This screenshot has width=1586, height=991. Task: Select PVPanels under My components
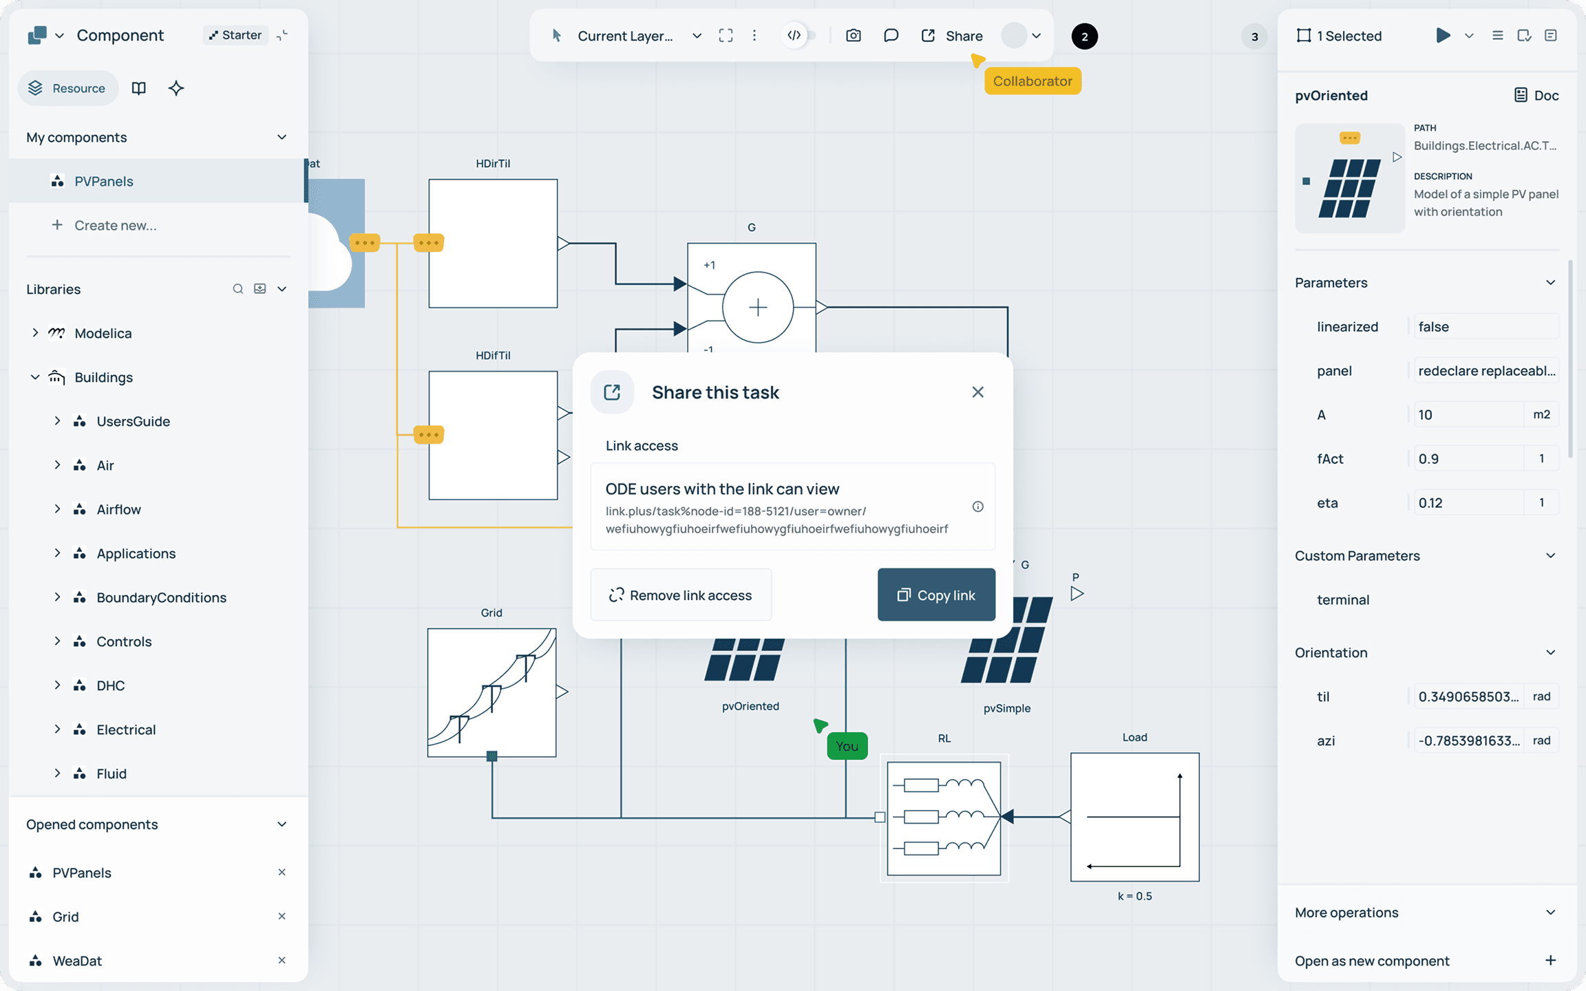tap(103, 182)
